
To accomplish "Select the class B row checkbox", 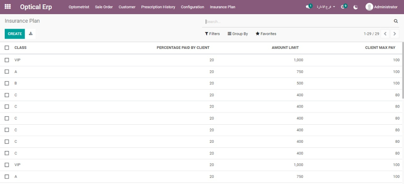I will point(7,83).
